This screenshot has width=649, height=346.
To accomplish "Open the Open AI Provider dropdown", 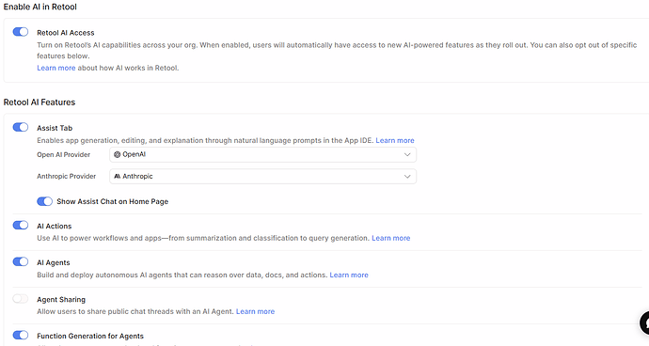I will [x=262, y=154].
